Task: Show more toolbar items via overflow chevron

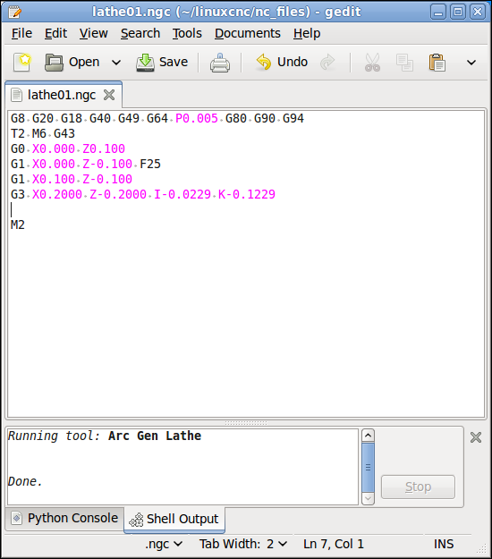Action: (x=471, y=63)
